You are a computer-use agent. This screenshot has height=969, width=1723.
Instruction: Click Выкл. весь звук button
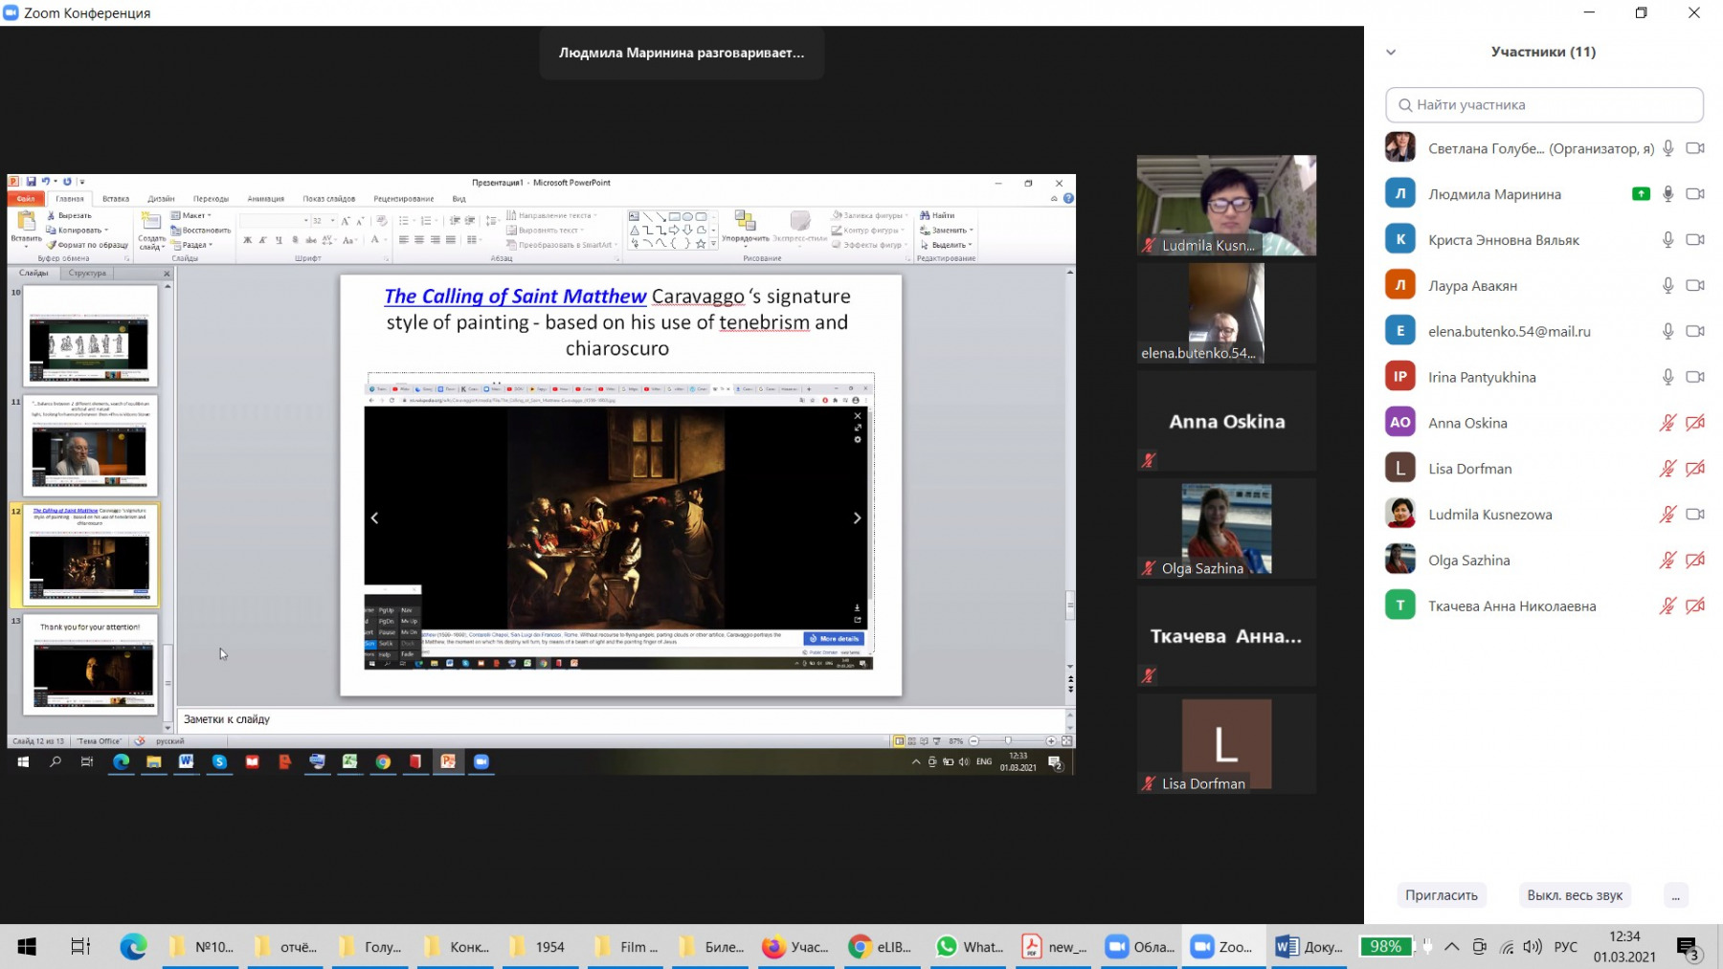tap(1575, 895)
